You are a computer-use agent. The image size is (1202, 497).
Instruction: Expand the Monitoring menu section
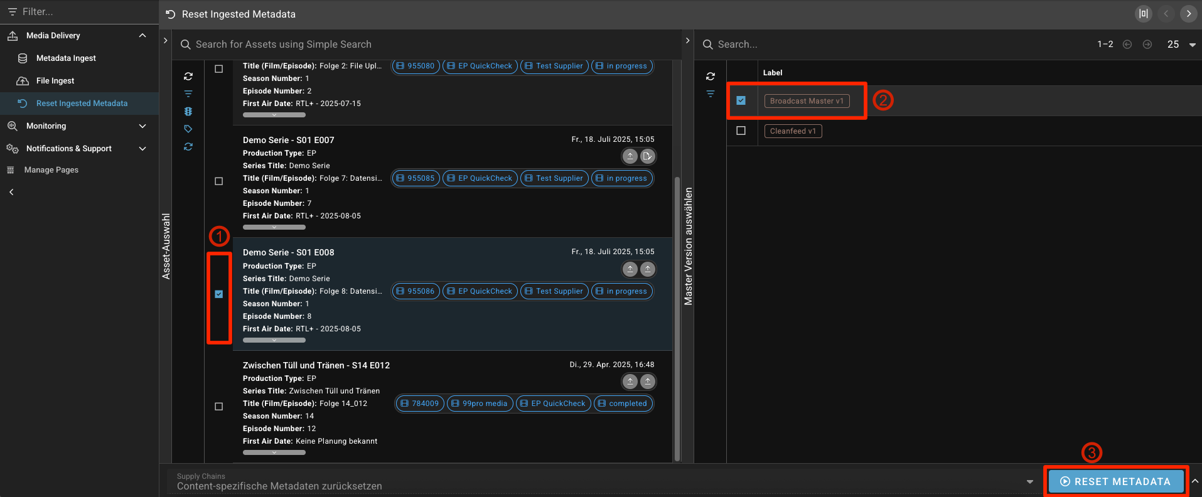[142, 126]
